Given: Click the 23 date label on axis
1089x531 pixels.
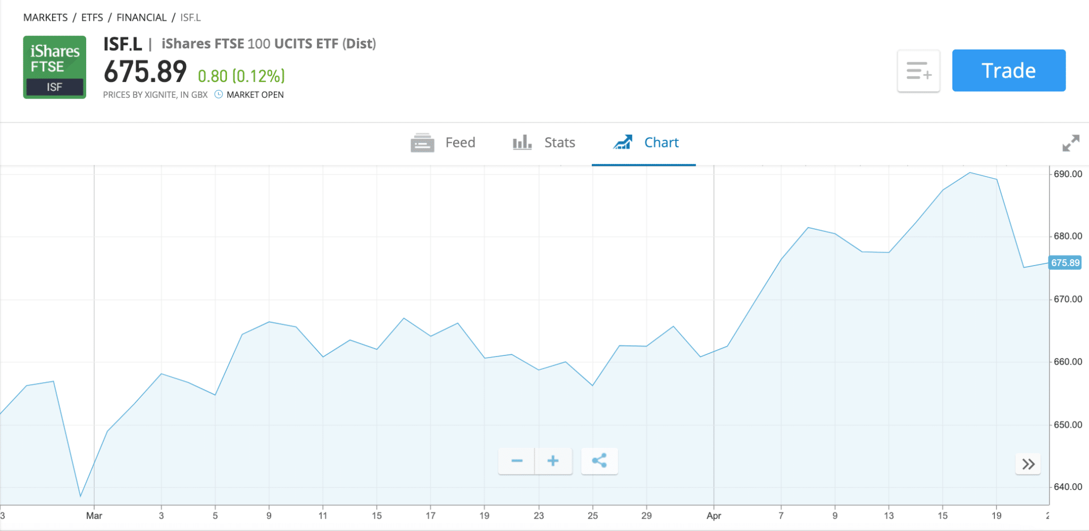Looking at the screenshot, I should [x=539, y=516].
